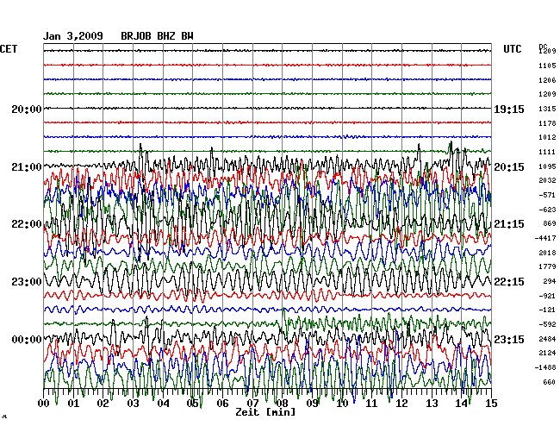560x426 pixels.
Task: Click the DC offset value '1178'
Action: [547, 123]
